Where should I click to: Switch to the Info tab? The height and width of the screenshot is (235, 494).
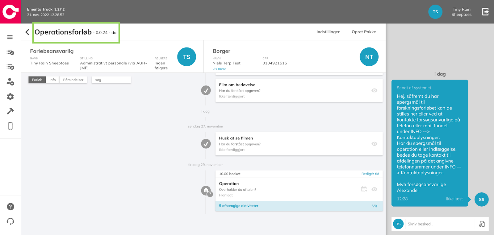(53, 80)
